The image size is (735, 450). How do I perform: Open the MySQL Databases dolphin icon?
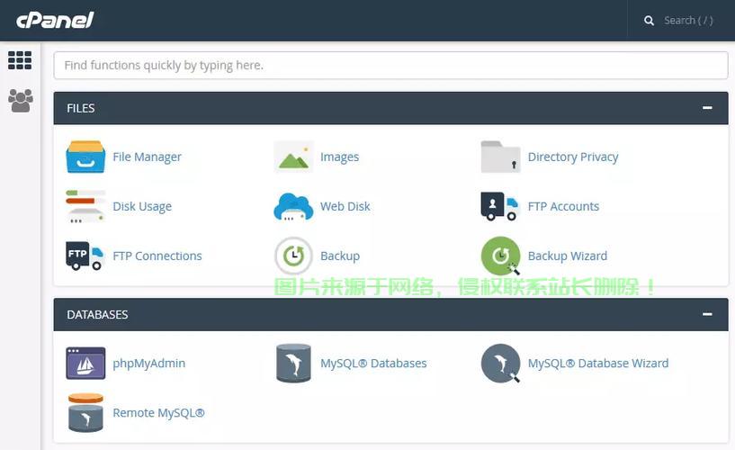click(x=293, y=364)
